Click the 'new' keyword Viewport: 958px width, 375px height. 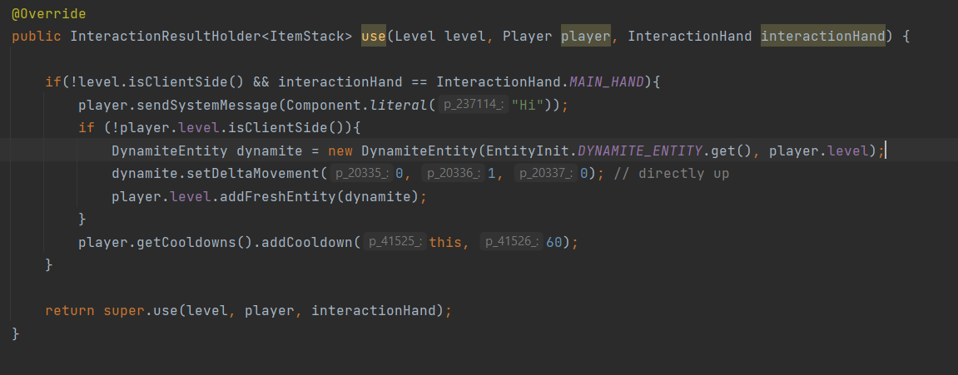point(340,150)
